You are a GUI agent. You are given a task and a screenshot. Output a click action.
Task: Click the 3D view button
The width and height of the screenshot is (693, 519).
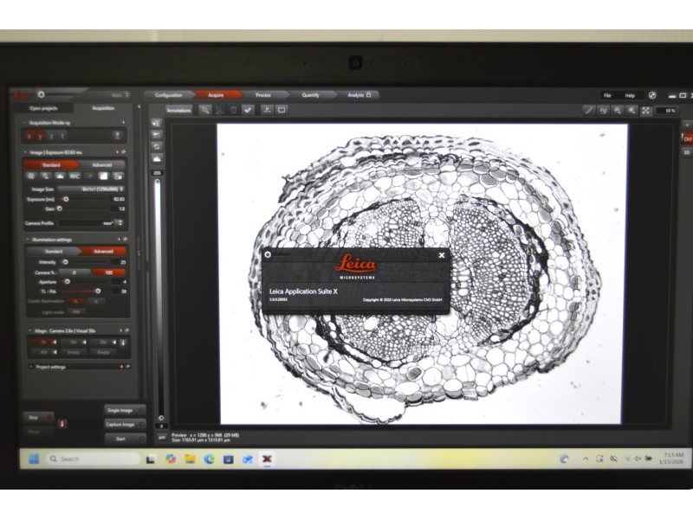pyautogui.click(x=687, y=152)
